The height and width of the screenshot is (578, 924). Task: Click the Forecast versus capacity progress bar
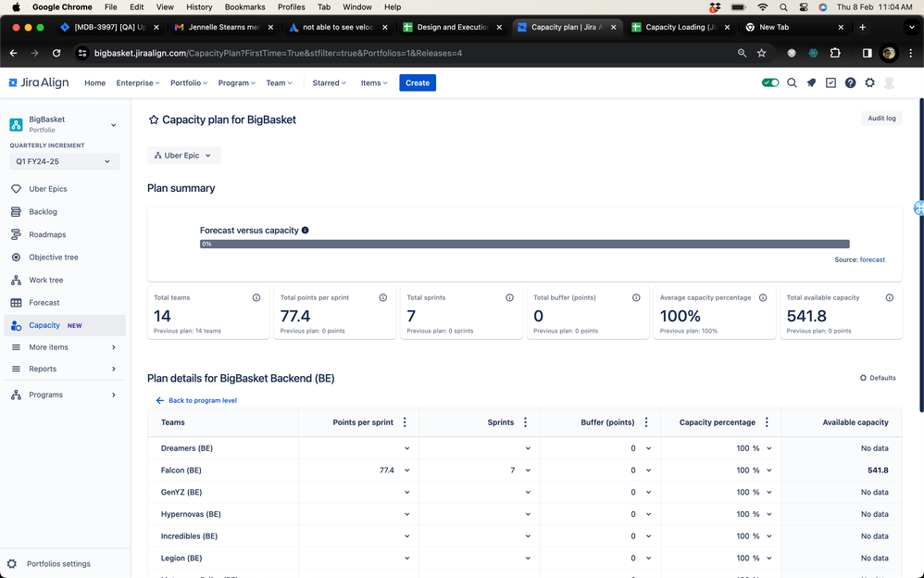point(524,245)
